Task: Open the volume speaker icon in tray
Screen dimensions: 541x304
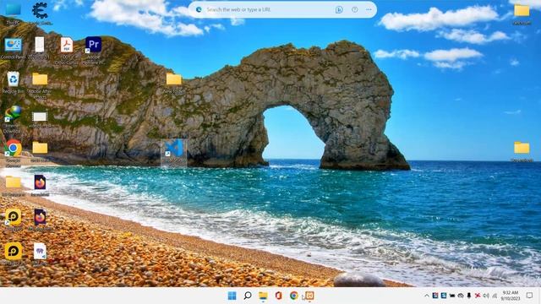Action: 486,296
